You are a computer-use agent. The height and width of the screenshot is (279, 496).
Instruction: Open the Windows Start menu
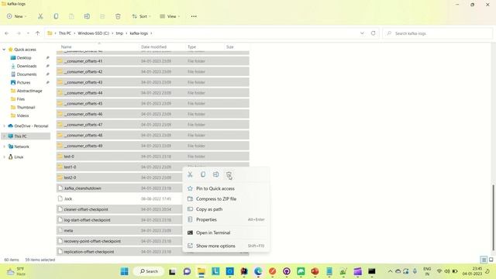click(x=125, y=271)
